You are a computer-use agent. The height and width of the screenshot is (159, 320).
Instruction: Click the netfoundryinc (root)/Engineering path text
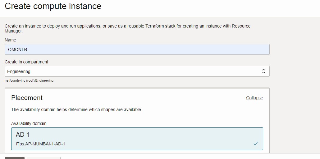coord(29,80)
